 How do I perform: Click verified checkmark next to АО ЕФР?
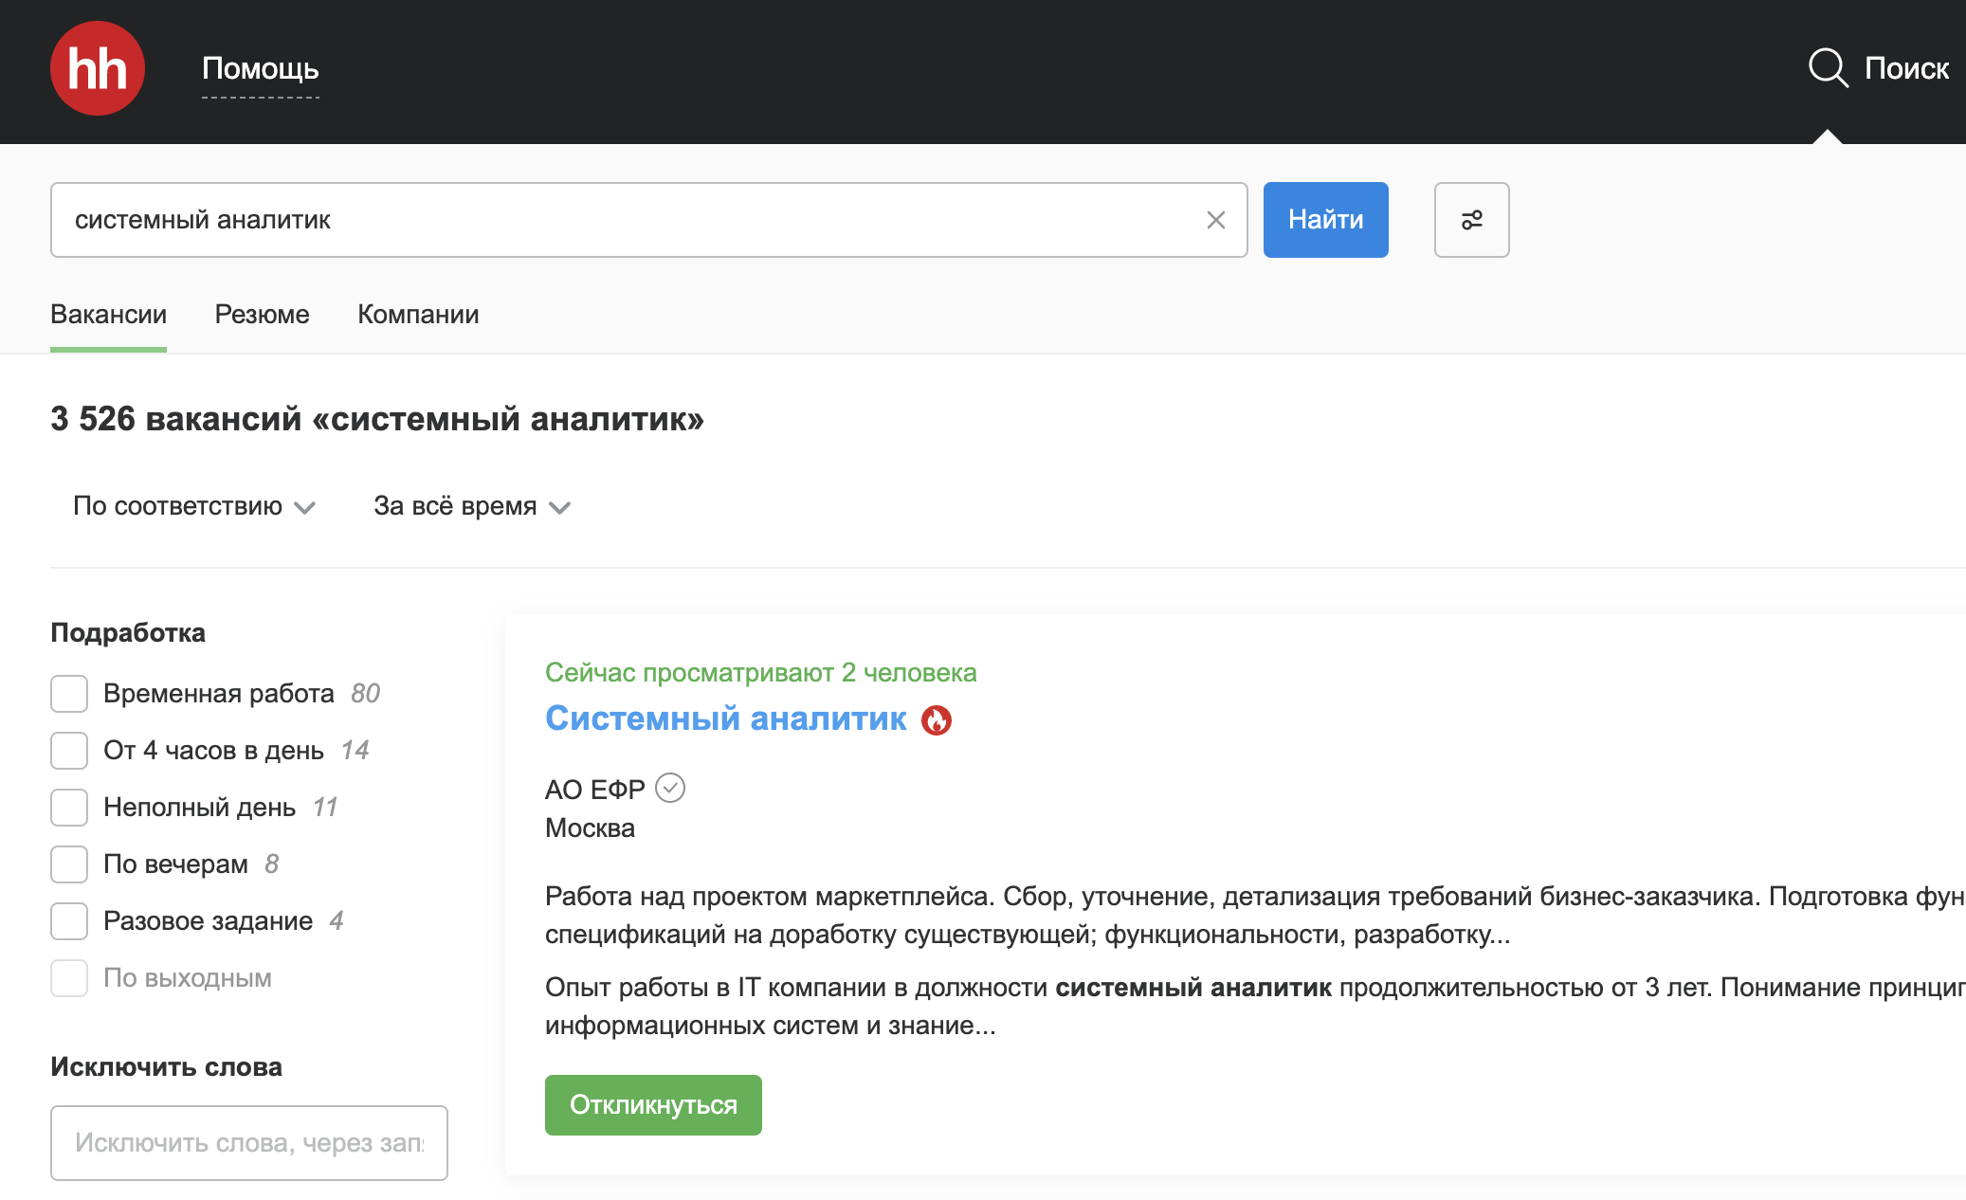670,788
